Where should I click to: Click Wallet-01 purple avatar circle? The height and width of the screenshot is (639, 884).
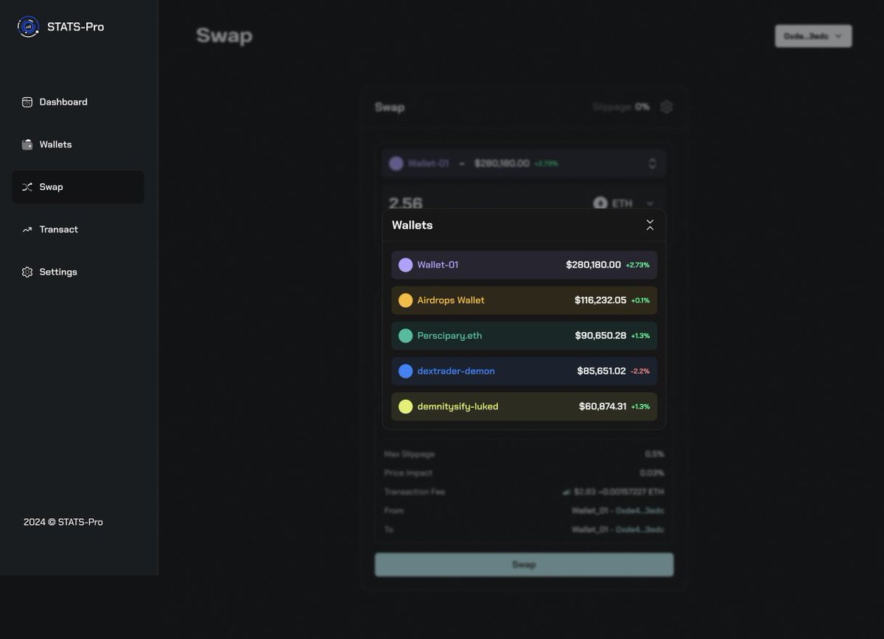pos(406,265)
